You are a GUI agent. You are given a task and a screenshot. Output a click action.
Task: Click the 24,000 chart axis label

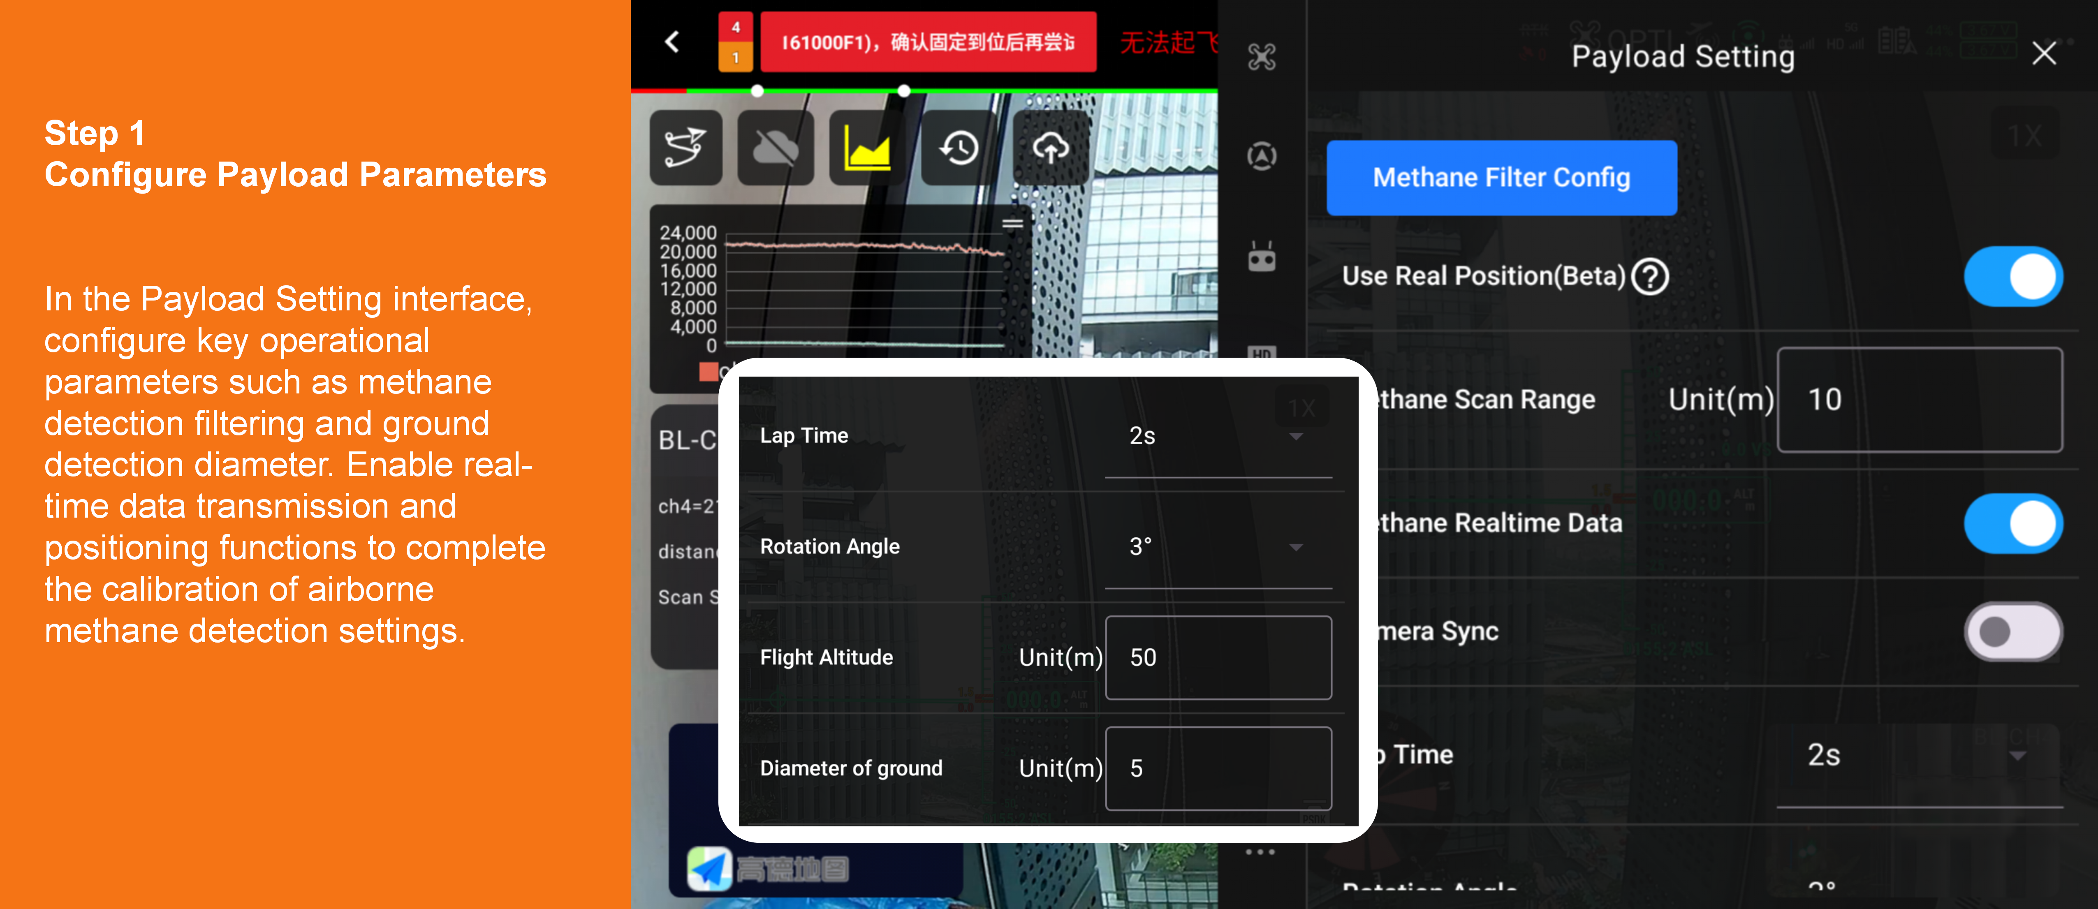[688, 233]
